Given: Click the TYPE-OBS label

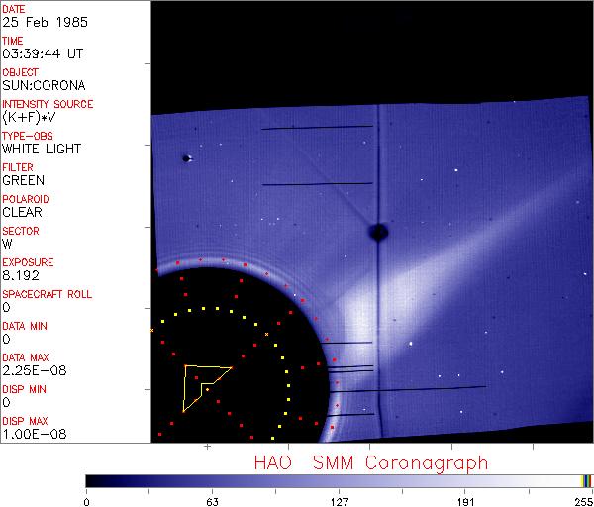Looking at the screenshot, I should coord(28,136).
